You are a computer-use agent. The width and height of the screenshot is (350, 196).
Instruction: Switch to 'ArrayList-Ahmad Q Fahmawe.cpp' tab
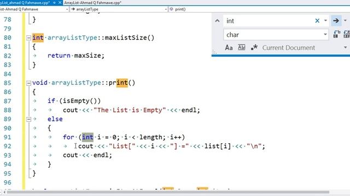92,3
